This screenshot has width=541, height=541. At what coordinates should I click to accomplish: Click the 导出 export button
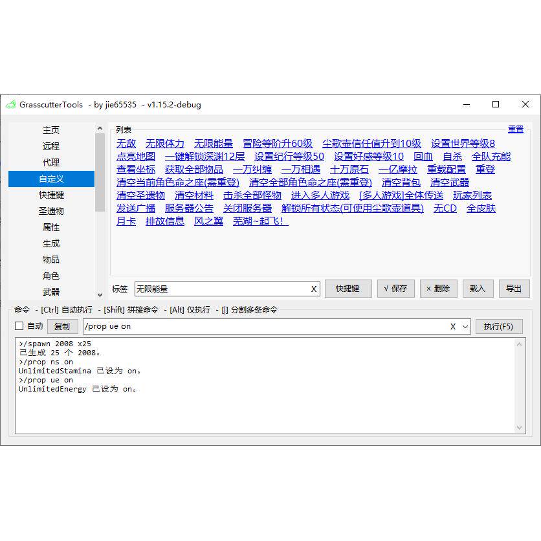tap(514, 289)
